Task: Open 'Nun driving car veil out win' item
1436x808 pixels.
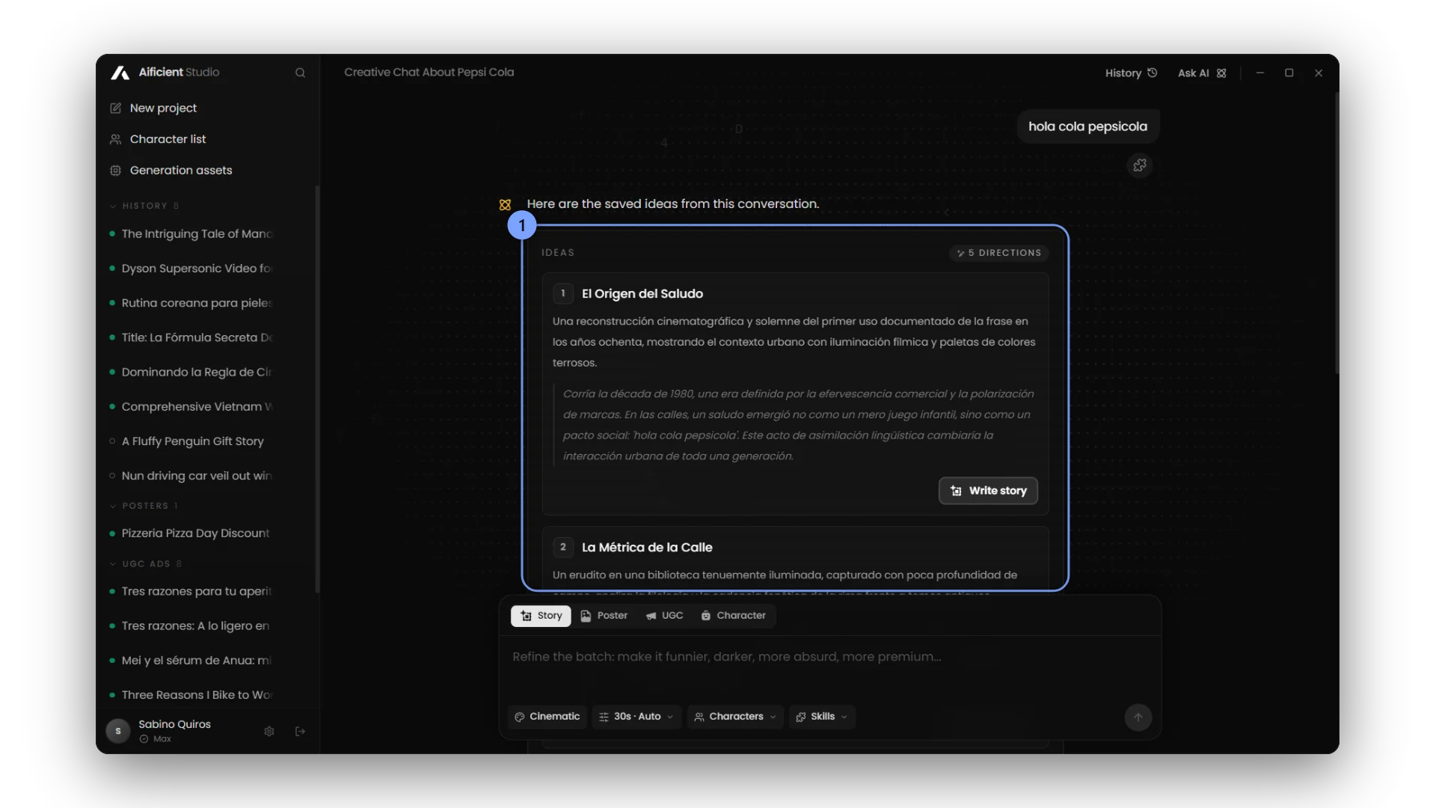Action: coord(197,476)
